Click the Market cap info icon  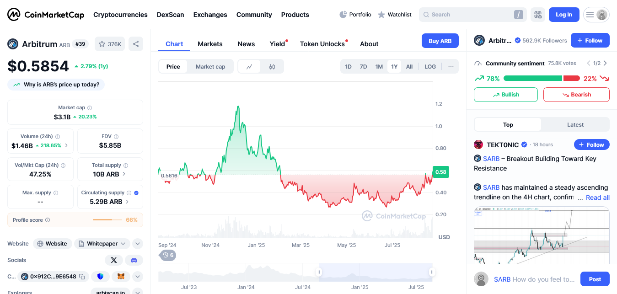(x=90, y=108)
